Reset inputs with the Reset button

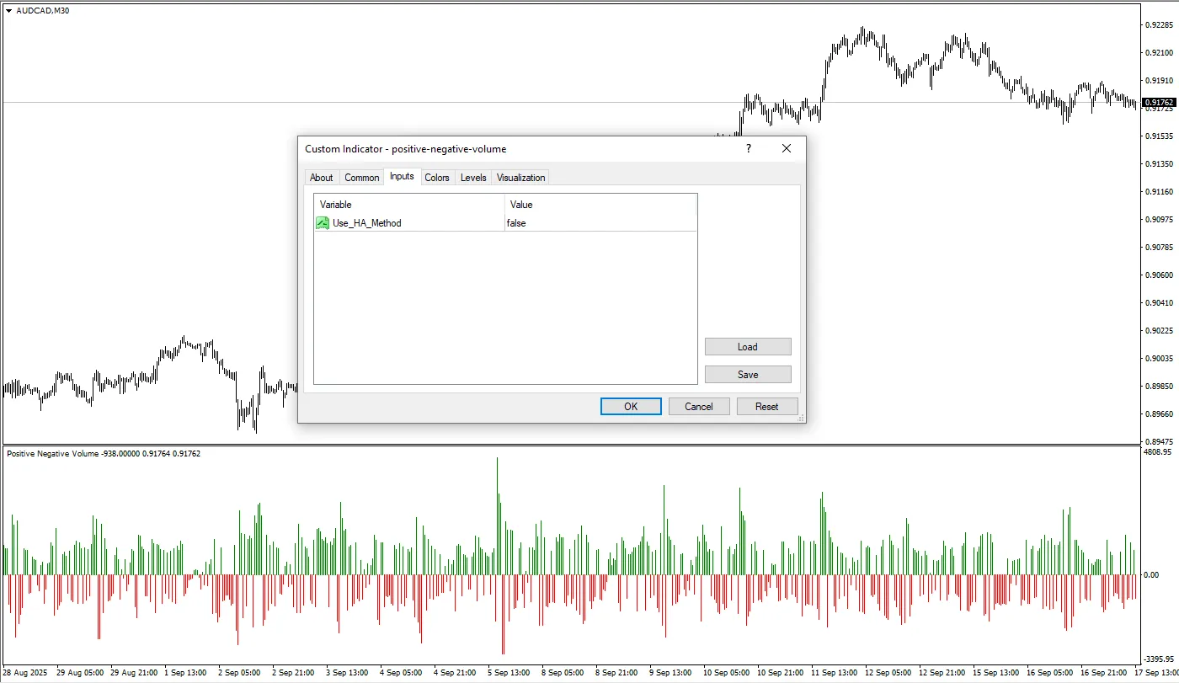pos(767,407)
